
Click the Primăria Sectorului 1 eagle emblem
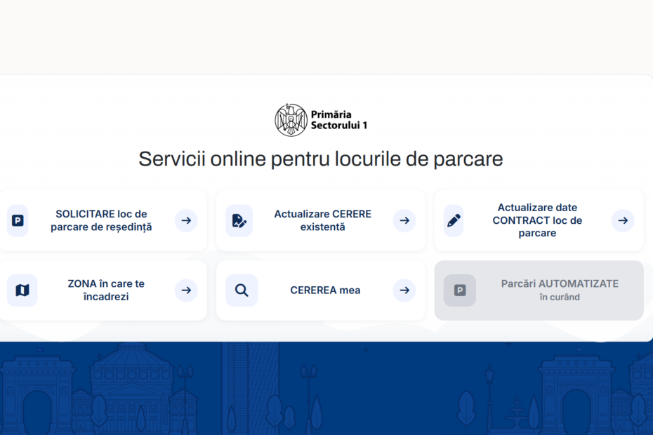(x=291, y=120)
